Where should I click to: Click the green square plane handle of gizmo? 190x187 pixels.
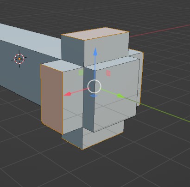pos(81,72)
